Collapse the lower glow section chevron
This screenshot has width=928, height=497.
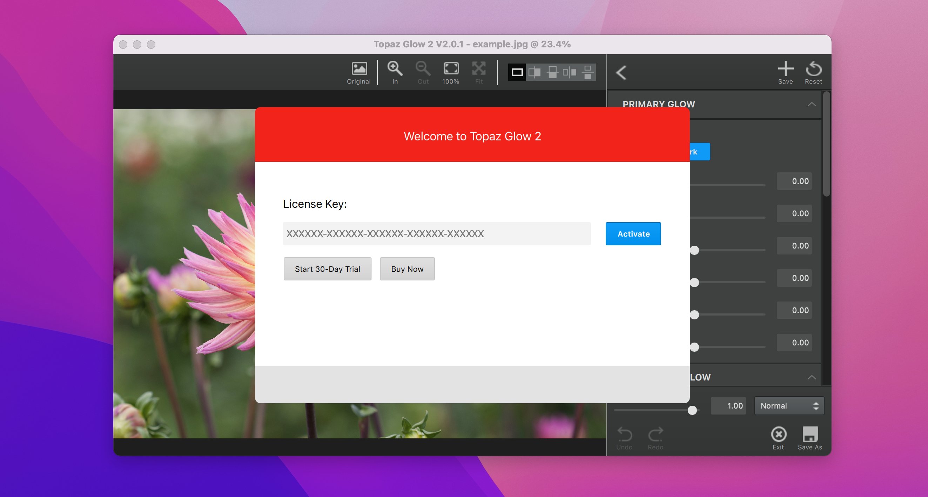(811, 377)
